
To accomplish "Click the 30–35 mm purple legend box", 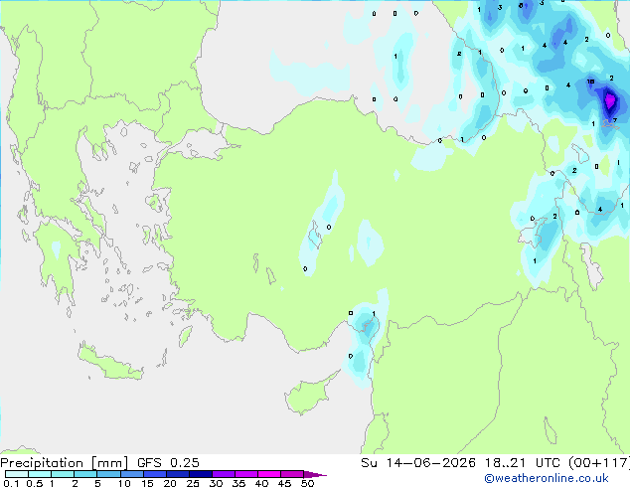I will point(224,474).
